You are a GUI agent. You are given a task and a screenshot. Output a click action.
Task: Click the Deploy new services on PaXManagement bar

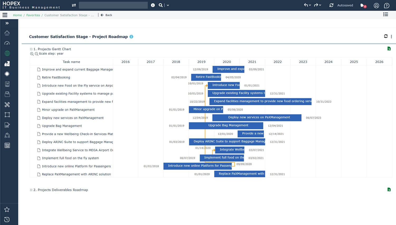coord(257,118)
